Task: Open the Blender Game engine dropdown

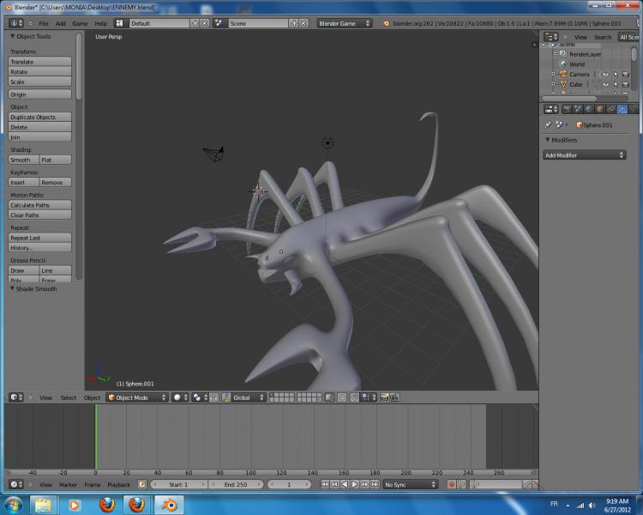Action: [x=344, y=23]
